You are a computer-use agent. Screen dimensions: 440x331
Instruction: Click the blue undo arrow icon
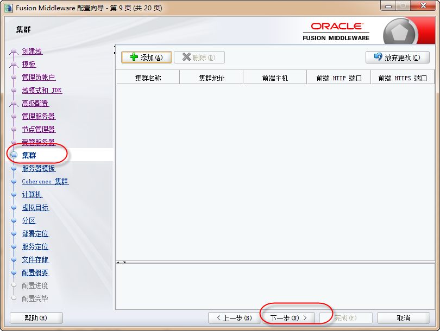378,57
